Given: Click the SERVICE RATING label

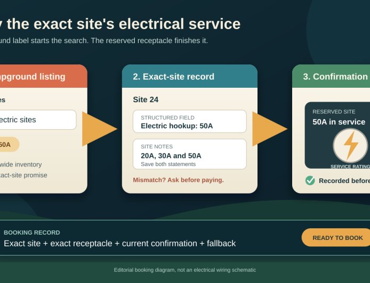Looking at the screenshot, I should pos(350,167).
